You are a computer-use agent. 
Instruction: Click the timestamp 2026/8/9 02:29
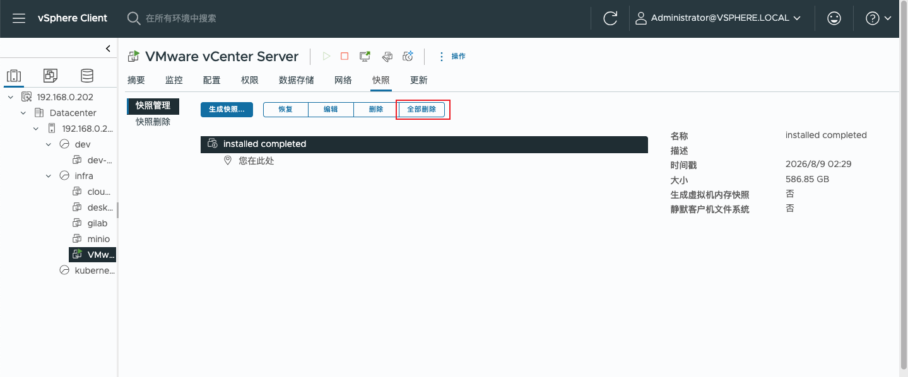click(818, 164)
